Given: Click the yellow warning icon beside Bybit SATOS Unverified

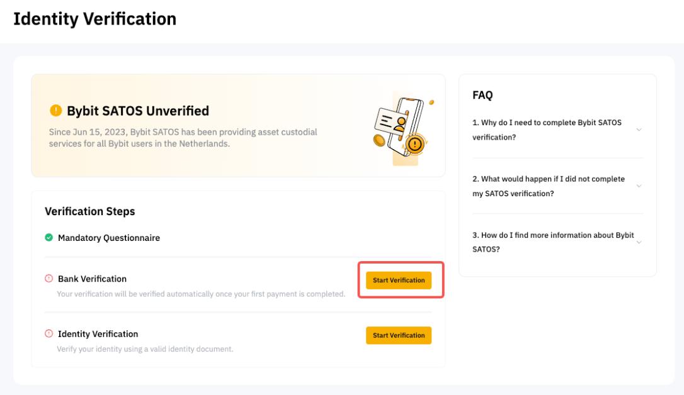Looking at the screenshot, I should (56, 111).
